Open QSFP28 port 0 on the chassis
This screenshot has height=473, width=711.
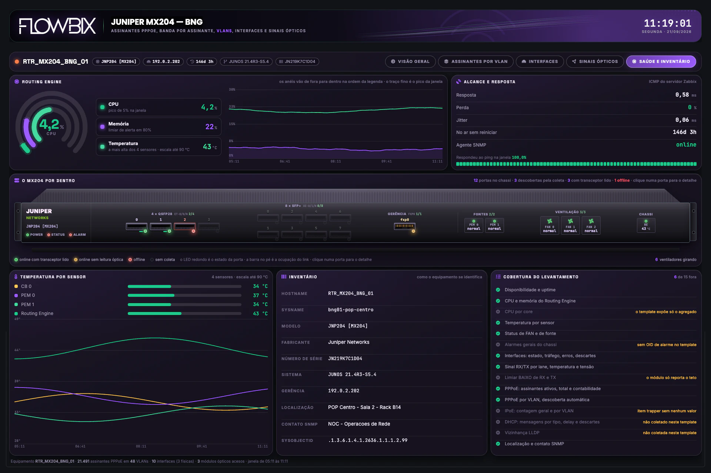pos(137,227)
